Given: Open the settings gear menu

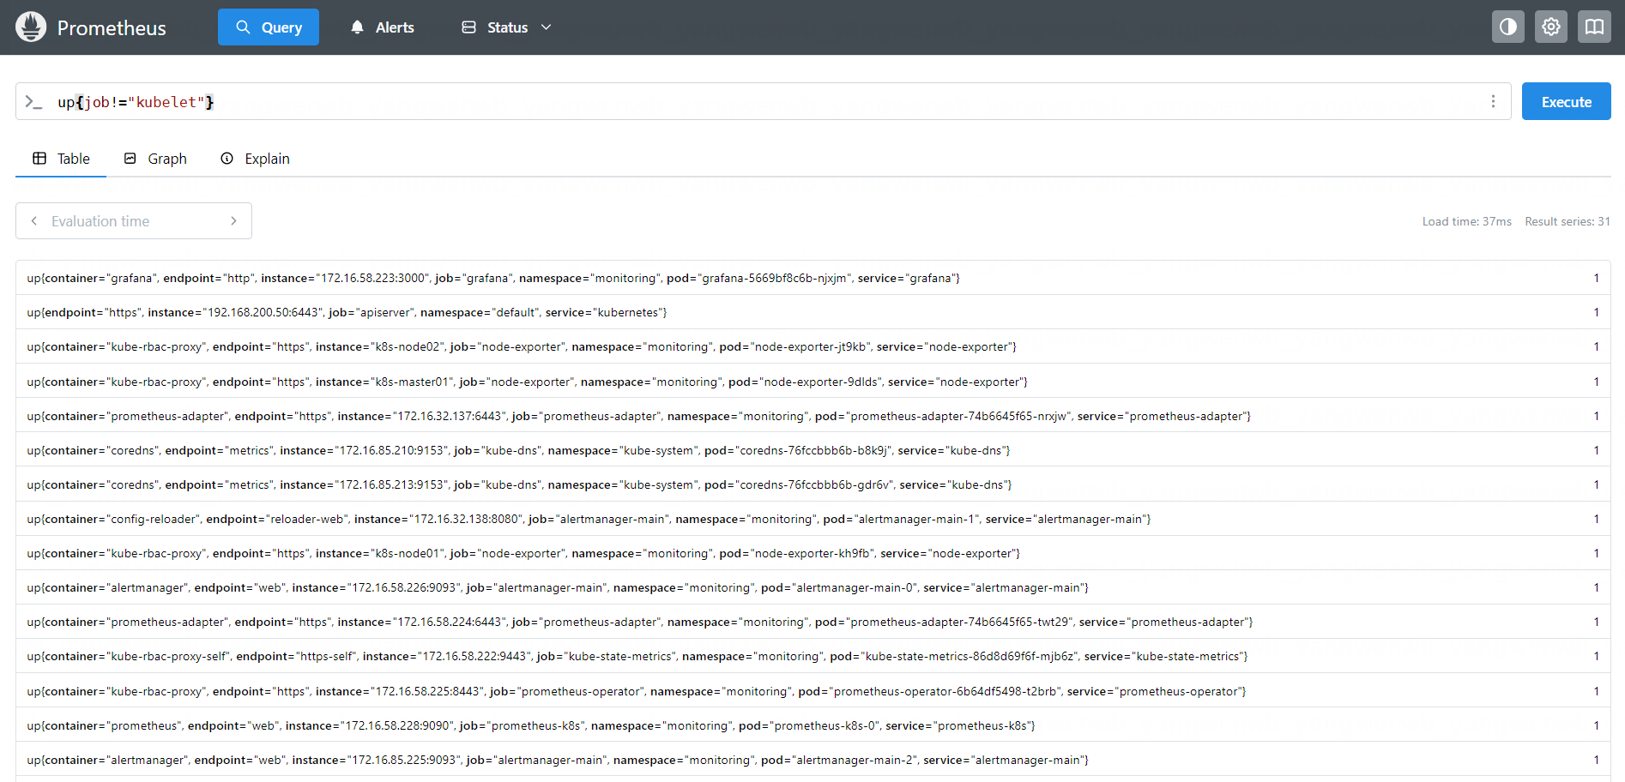Looking at the screenshot, I should (1550, 27).
